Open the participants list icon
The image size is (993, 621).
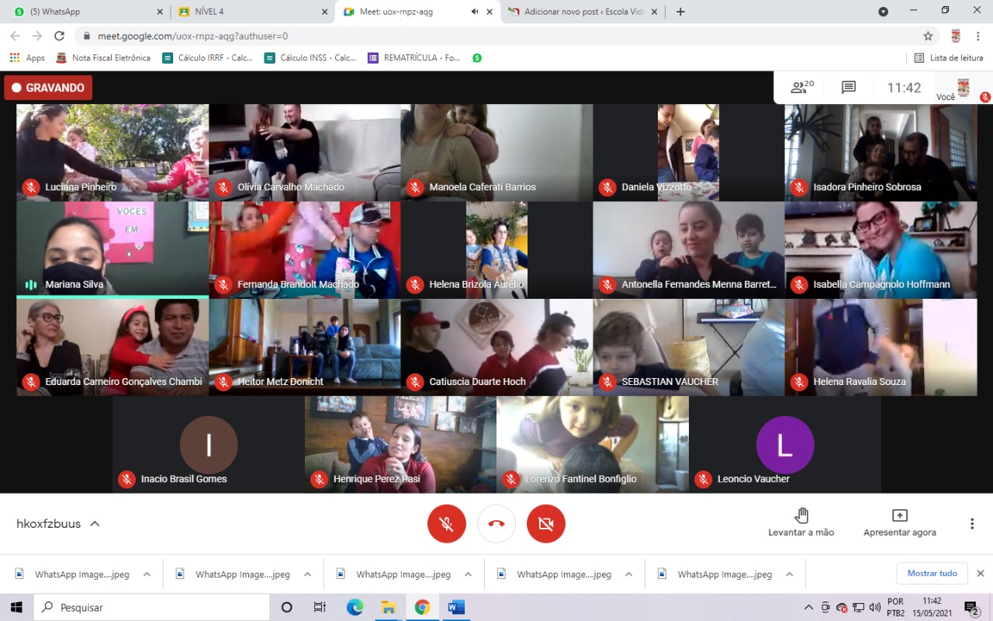tap(801, 88)
